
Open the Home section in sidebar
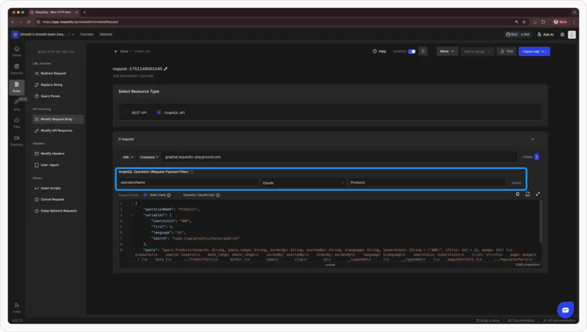click(x=17, y=51)
